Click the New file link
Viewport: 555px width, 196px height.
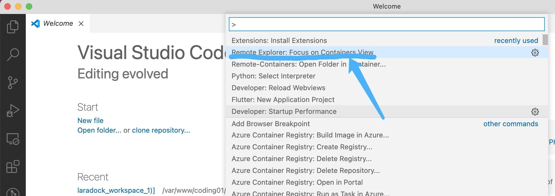(90, 121)
